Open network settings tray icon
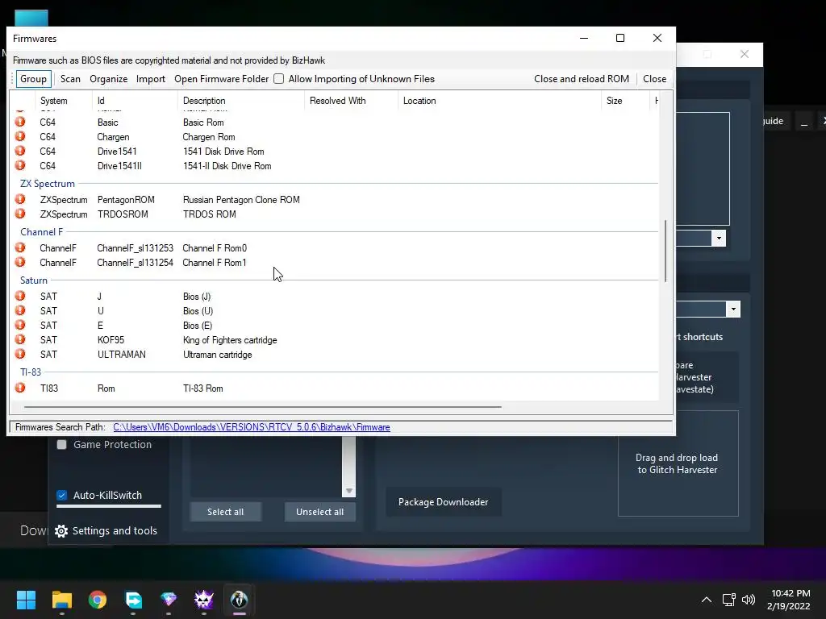The height and width of the screenshot is (619, 826). (x=728, y=600)
